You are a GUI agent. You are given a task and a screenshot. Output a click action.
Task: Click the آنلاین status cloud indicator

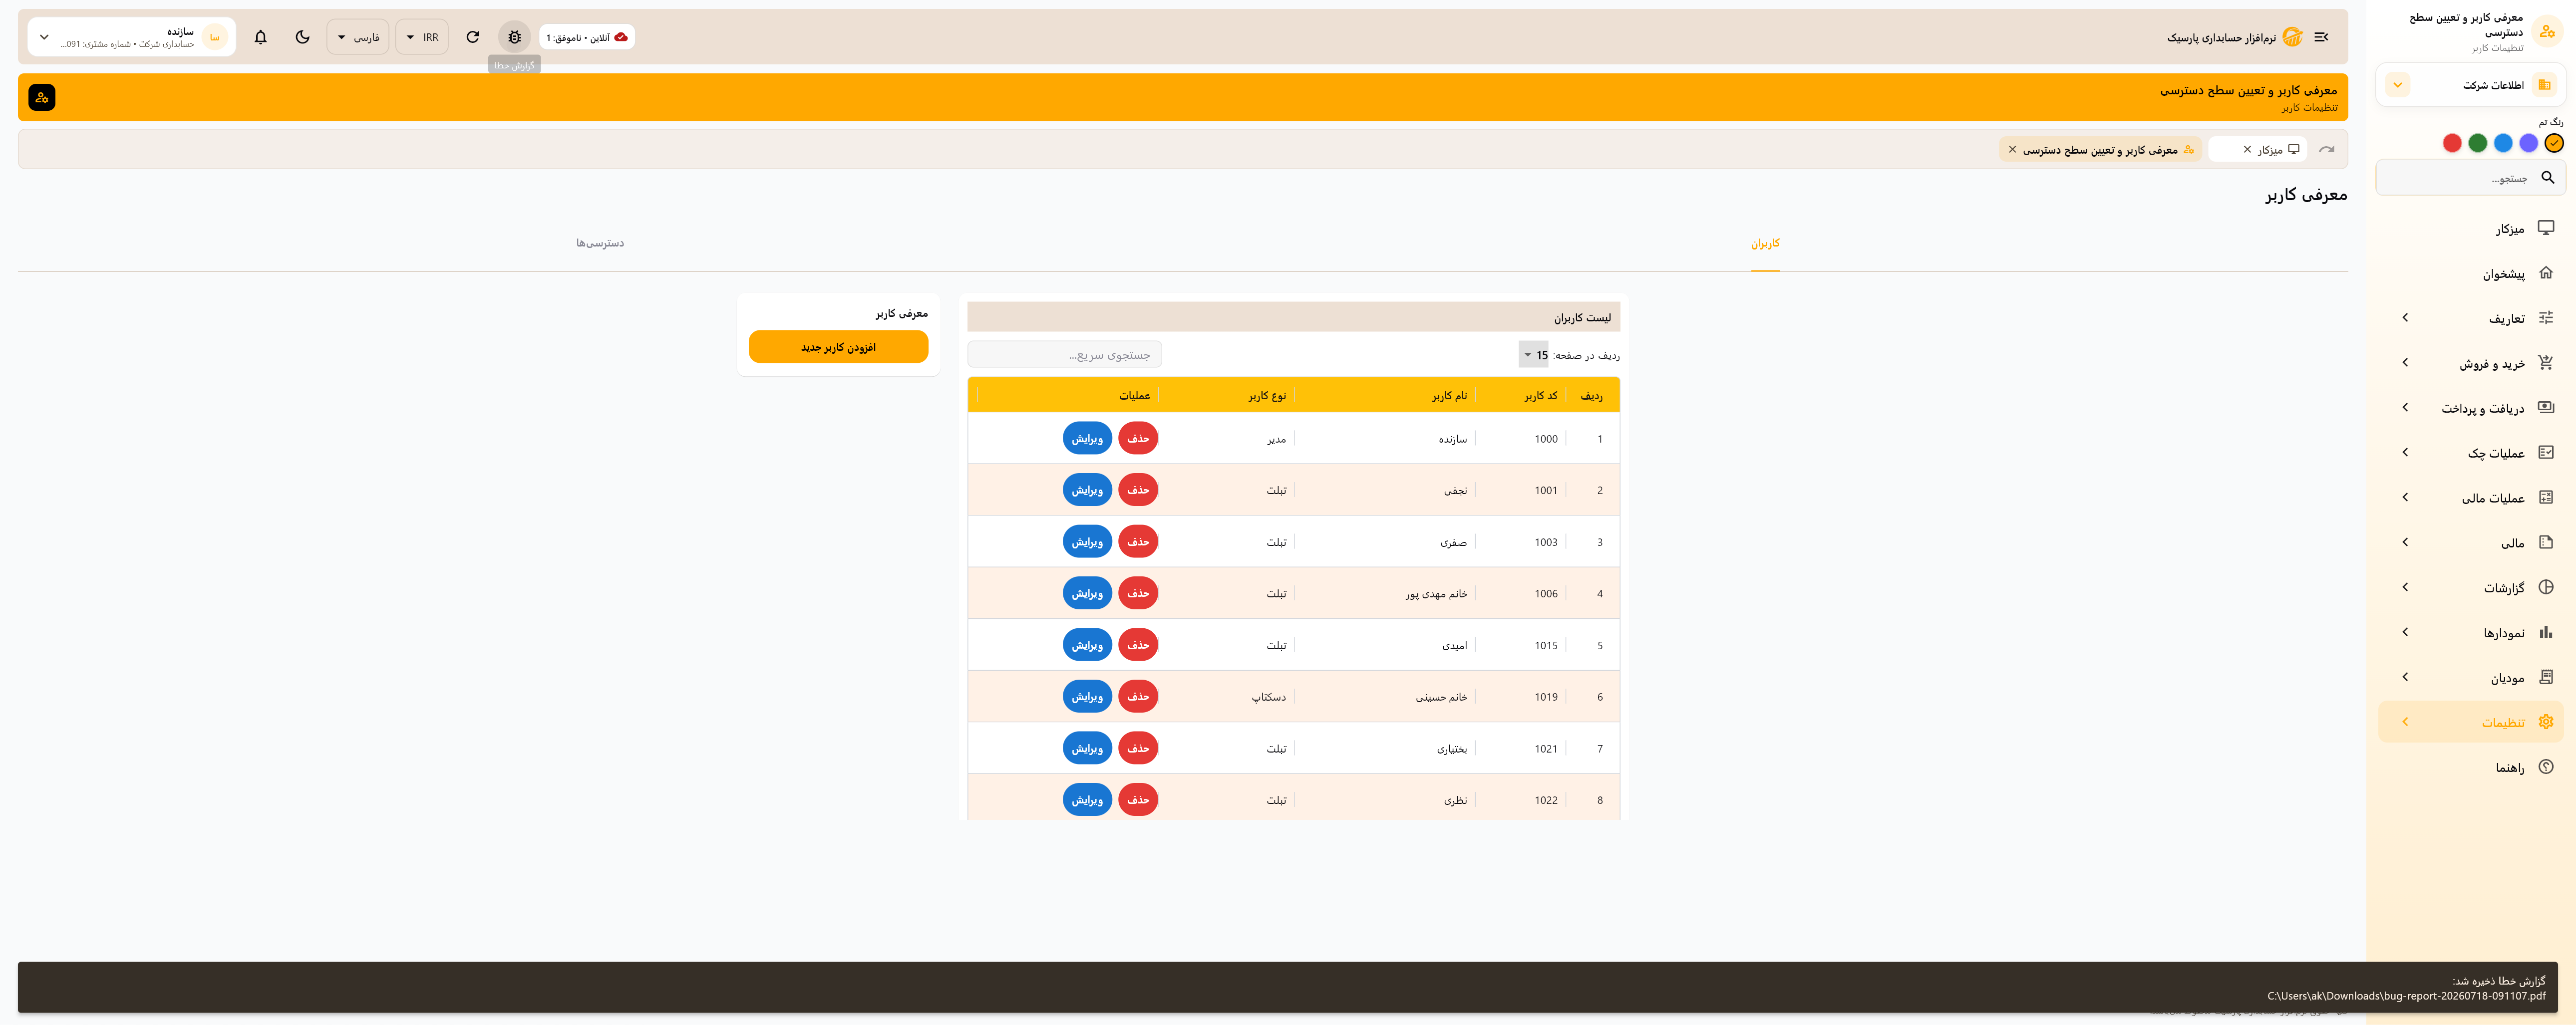[x=587, y=37]
